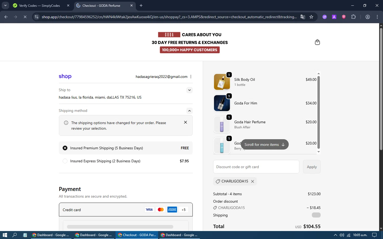
Task: Click the Goda For Him thumbnail
Action: 222,103
